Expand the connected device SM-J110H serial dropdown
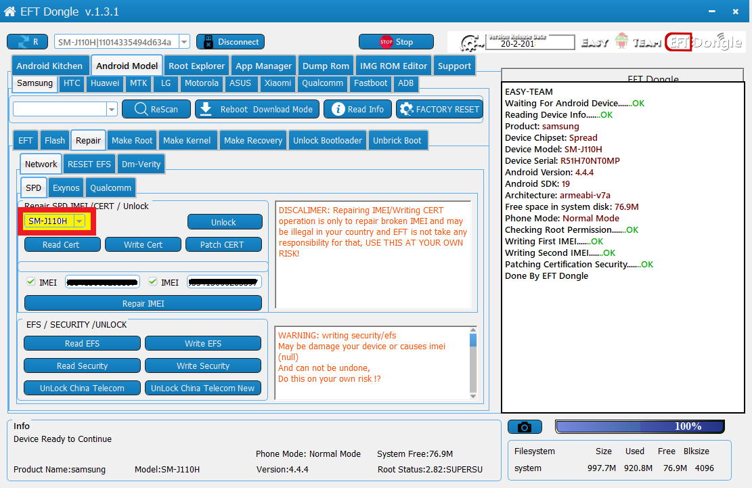The image size is (752, 488). pos(184,42)
